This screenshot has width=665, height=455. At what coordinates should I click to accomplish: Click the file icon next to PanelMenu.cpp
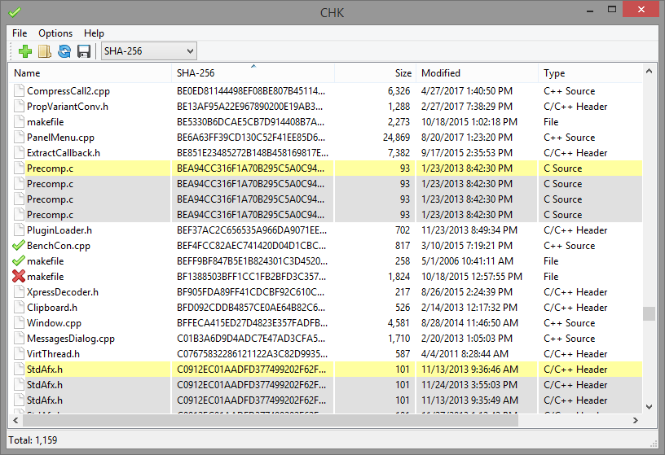tap(19, 138)
